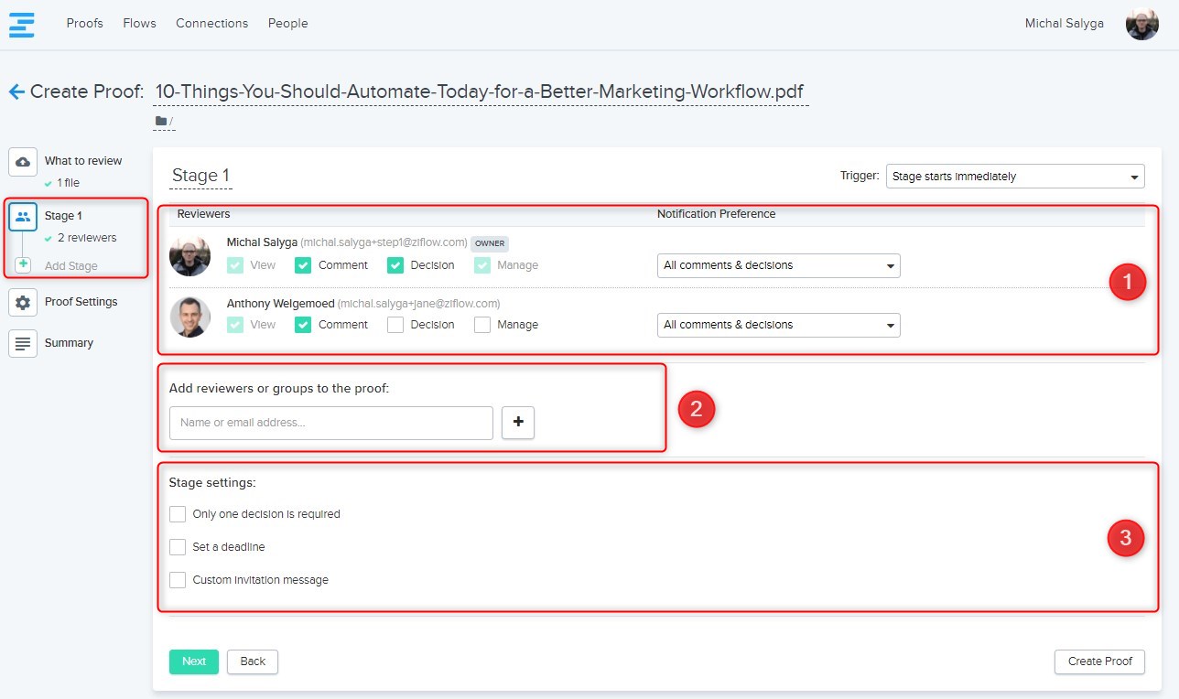Open Proof Settings gear icon
1179x699 pixels.
coord(23,302)
